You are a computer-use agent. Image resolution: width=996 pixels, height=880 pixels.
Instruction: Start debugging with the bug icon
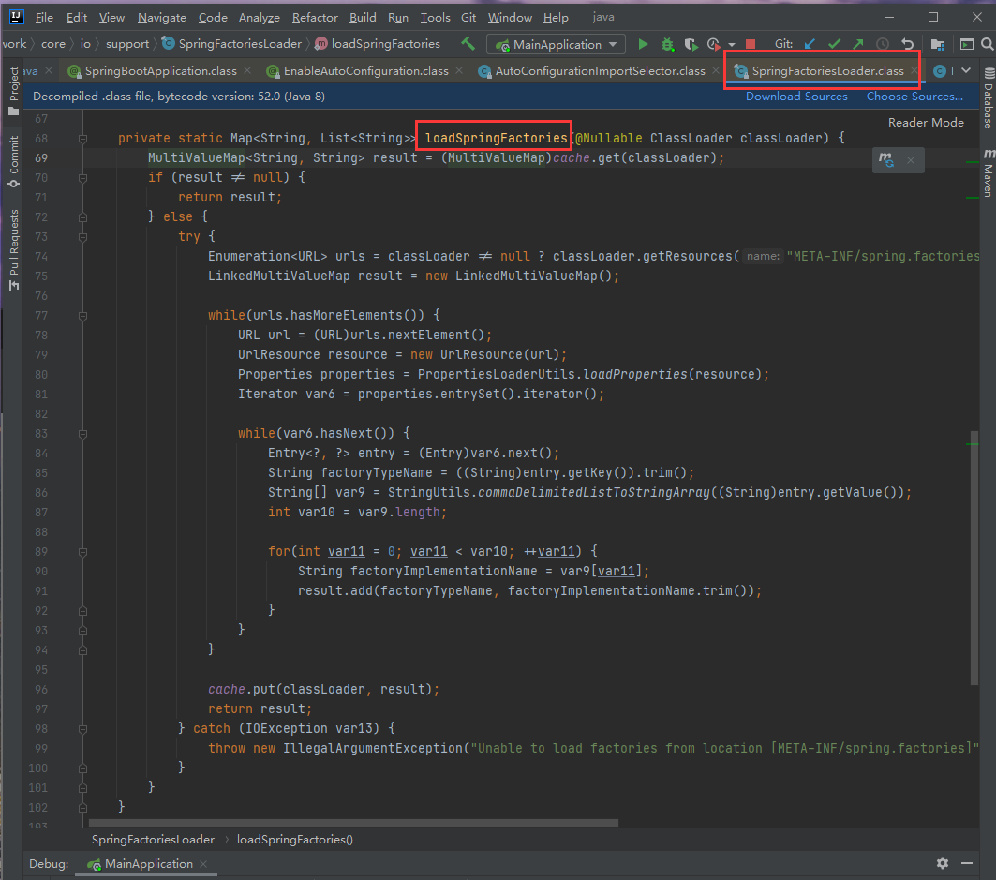(x=667, y=44)
